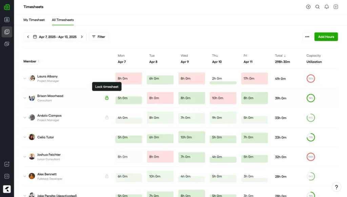
Task: Click the quick add plus icon
Action: tap(336, 7)
